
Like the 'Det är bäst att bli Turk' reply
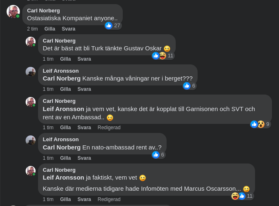(x=65, y=59)
